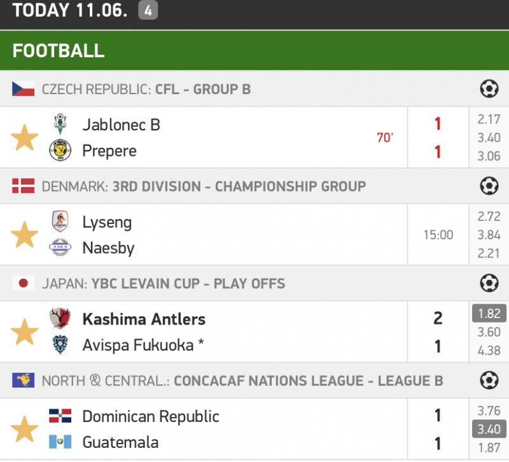Toggle favorite star for Lyseng vs Naesby
The image size is (509, 462).
tap(25, 235)
